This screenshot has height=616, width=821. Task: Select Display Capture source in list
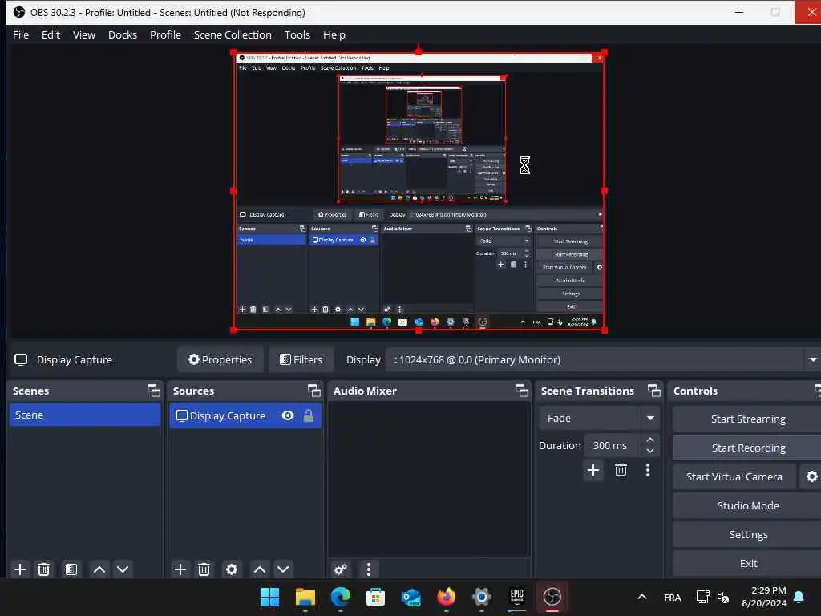(245, 416)
